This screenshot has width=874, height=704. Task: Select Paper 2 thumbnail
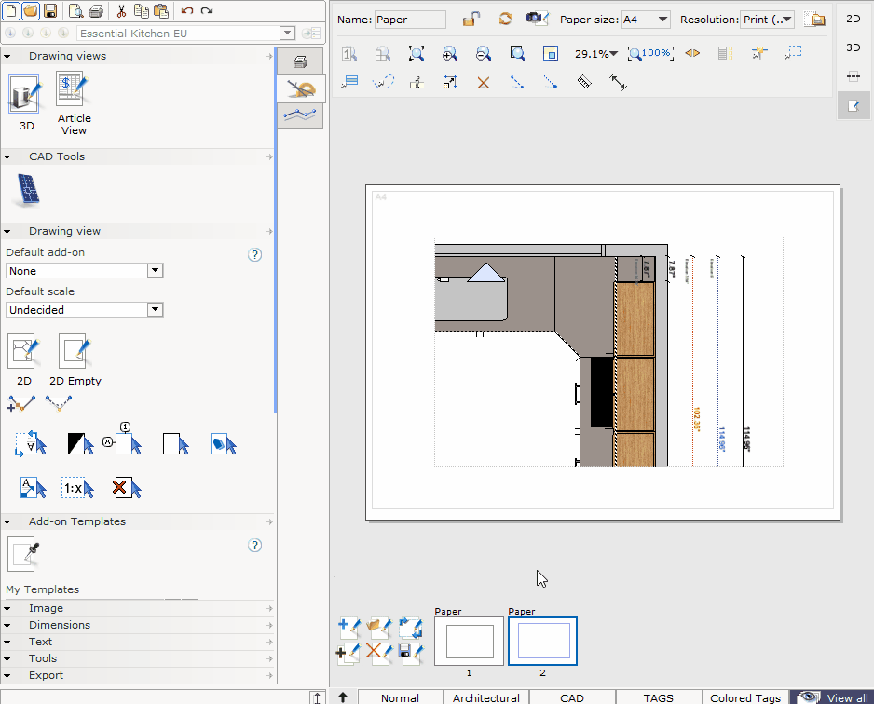(x=542, y=641)
